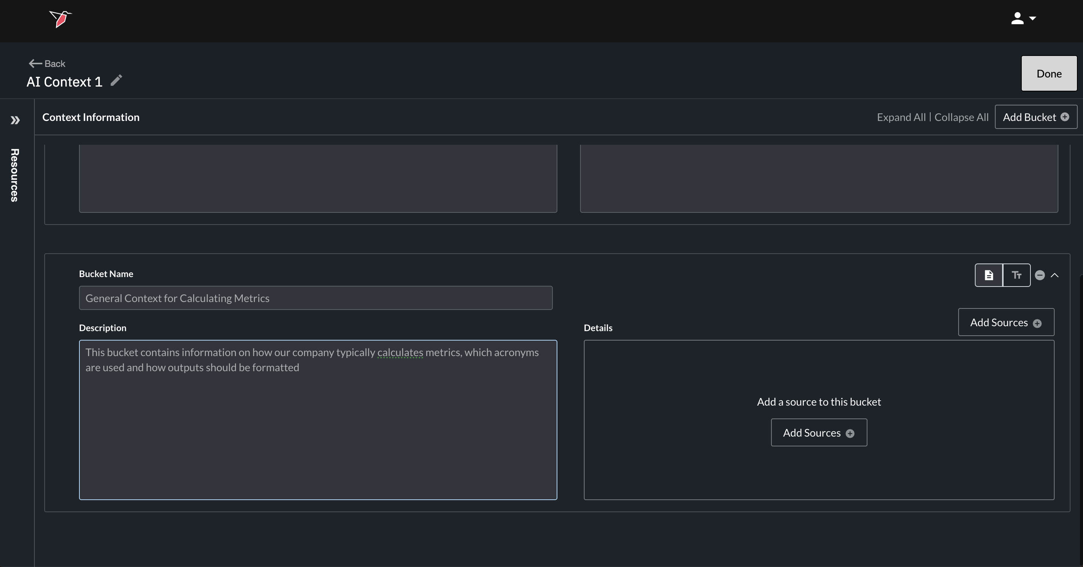The height and width of the screenshot is (567, 1083).
Task: Click Collapse All link
Action: (961, 117)
